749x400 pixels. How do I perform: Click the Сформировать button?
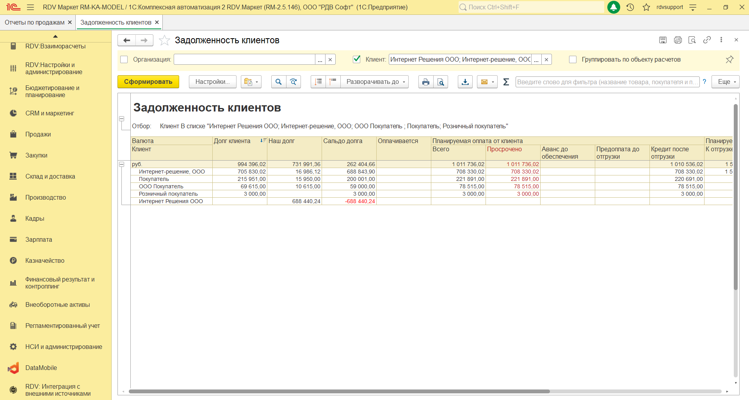coord(148,82)
